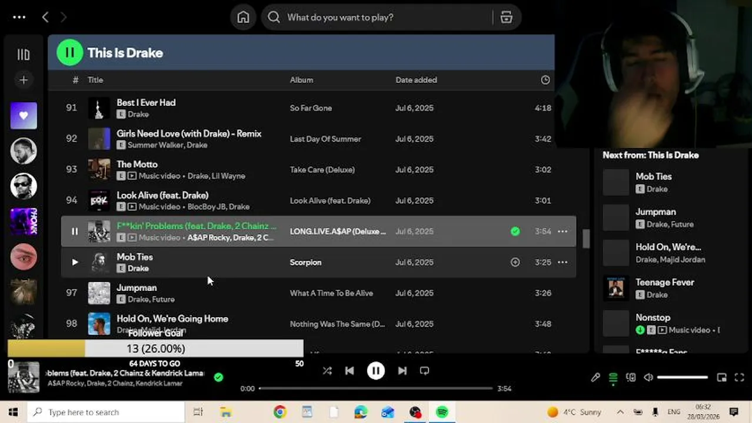
Task: Create a new playlist with the plus icon
Action: tap(24, 80)
